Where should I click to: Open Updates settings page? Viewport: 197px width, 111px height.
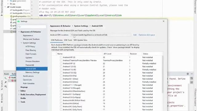coord(29,58)
